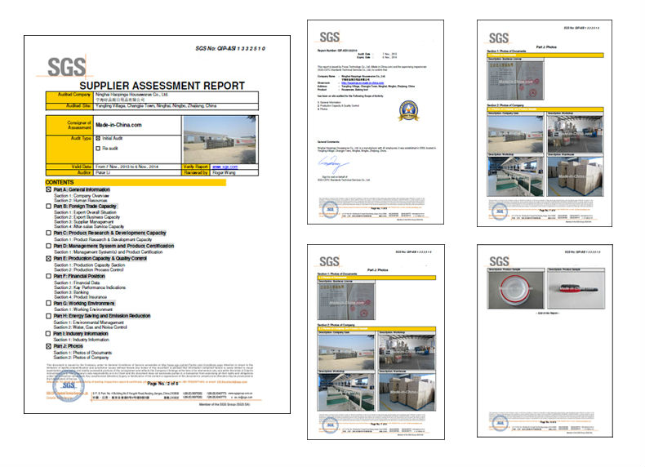Toggle the Part A: General Information checkbox

tap(48, 189)
